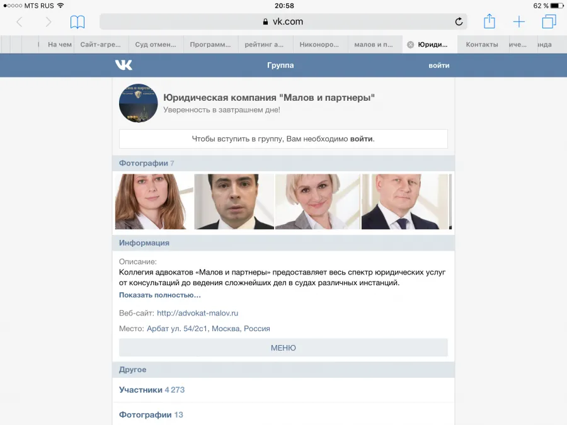
Task: Show all open tabs overview
Action: [x=549, y=21]
